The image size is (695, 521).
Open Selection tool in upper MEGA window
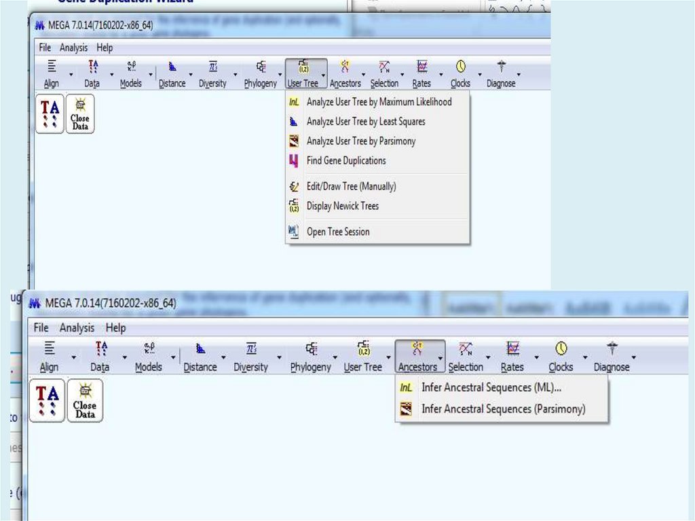pos(384,73)
